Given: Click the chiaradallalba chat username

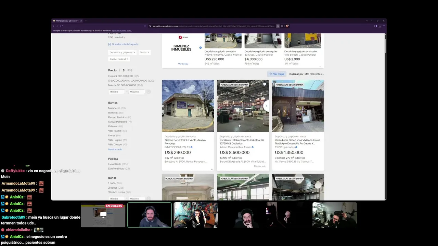Looking at the screenshot, I should [x=18, y=230].
